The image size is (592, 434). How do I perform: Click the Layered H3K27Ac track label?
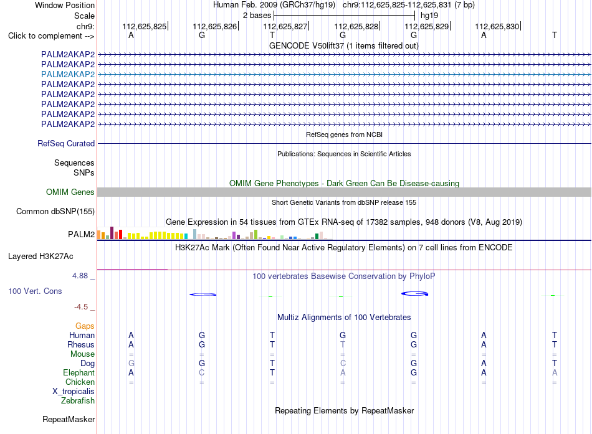coord(41,257)
